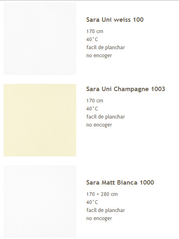Click the 170 cm width under Champagne 1003

95,101
